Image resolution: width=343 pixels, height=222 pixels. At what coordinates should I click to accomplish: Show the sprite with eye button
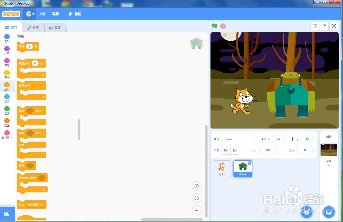226,150
